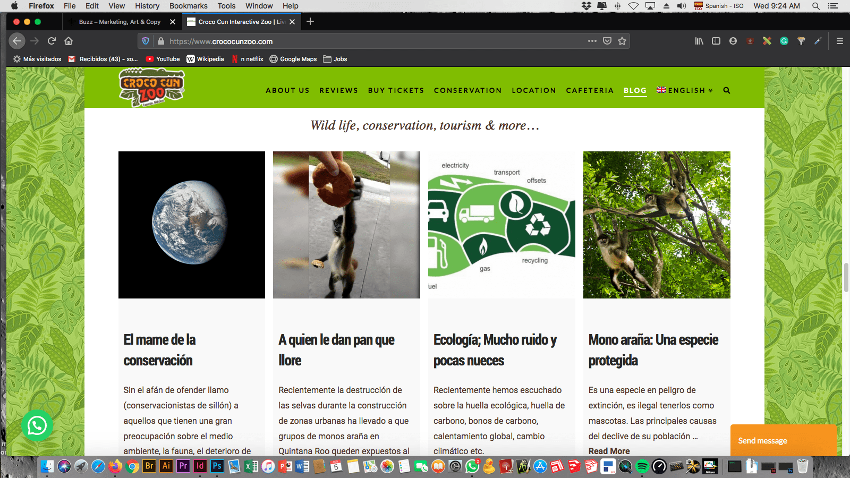Follow the Read More link

pyautogui.click(x=609, y=451)
